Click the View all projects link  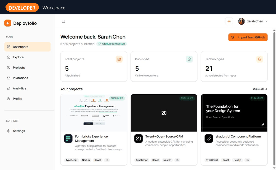click(x=260, y=89)
